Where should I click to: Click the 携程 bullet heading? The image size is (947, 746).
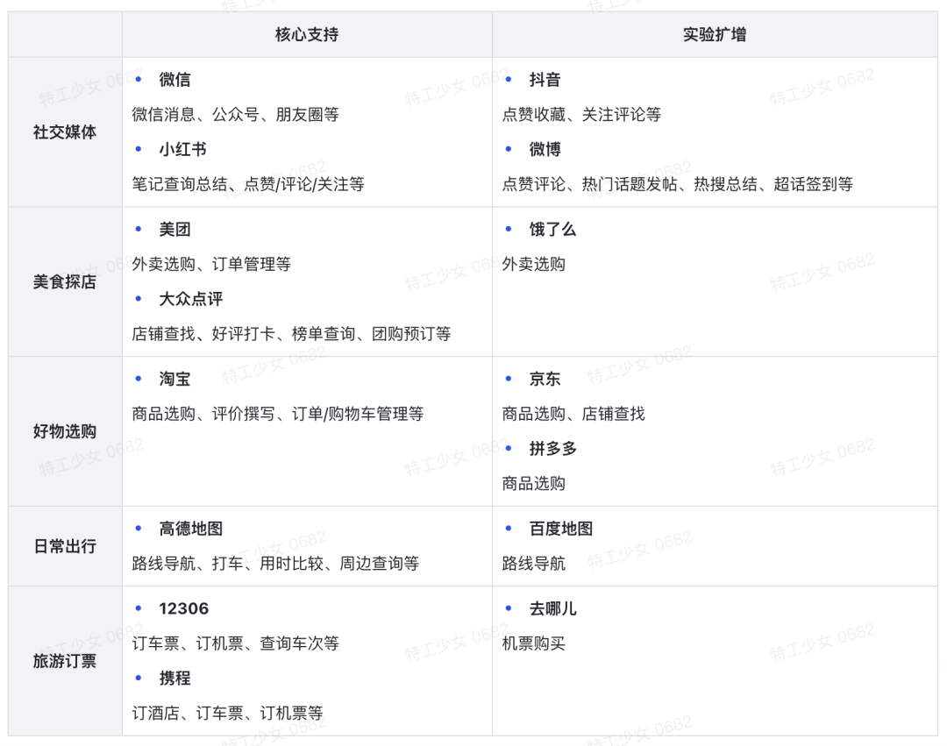click(x=174, y=679)
